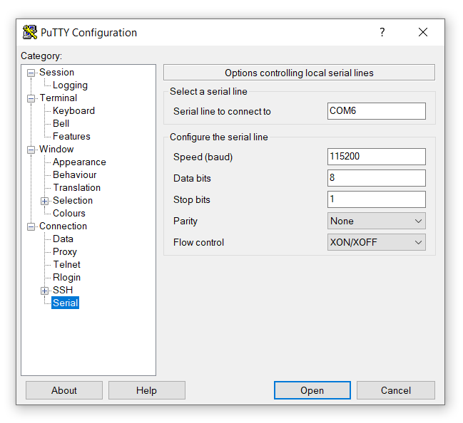Collapse the Window tree node
This screenshot has width=463, height=423.
pyautogui.click(x=31, y=150)
